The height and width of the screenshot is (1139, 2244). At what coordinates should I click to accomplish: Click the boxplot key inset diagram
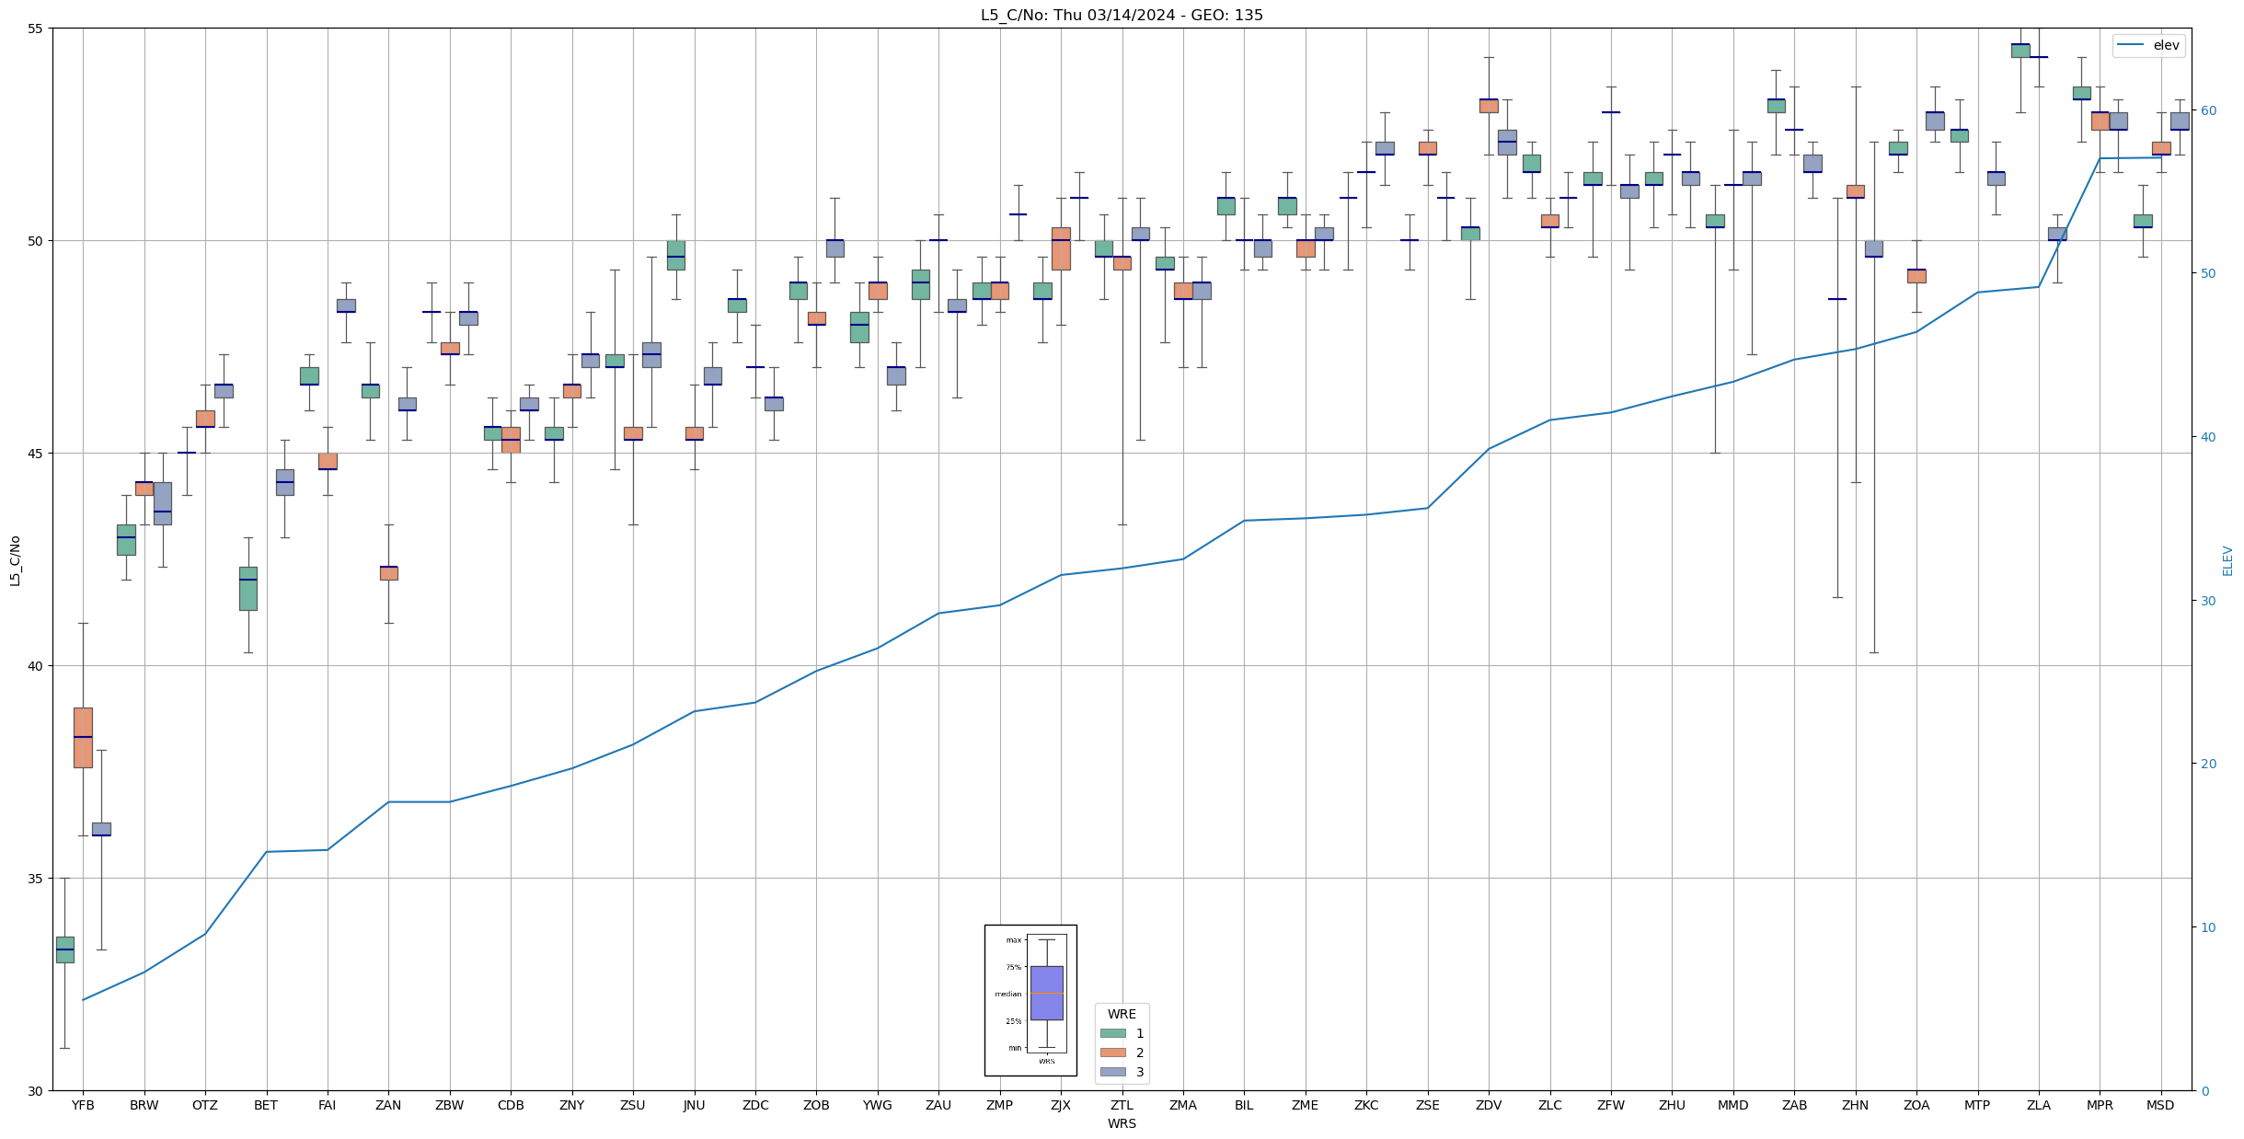click(1030, 1000)
